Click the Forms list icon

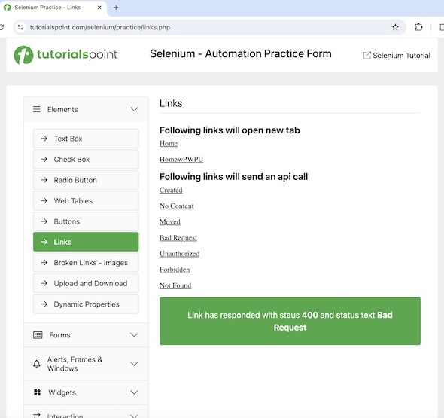pyautogui.click(x=38, y=335)
